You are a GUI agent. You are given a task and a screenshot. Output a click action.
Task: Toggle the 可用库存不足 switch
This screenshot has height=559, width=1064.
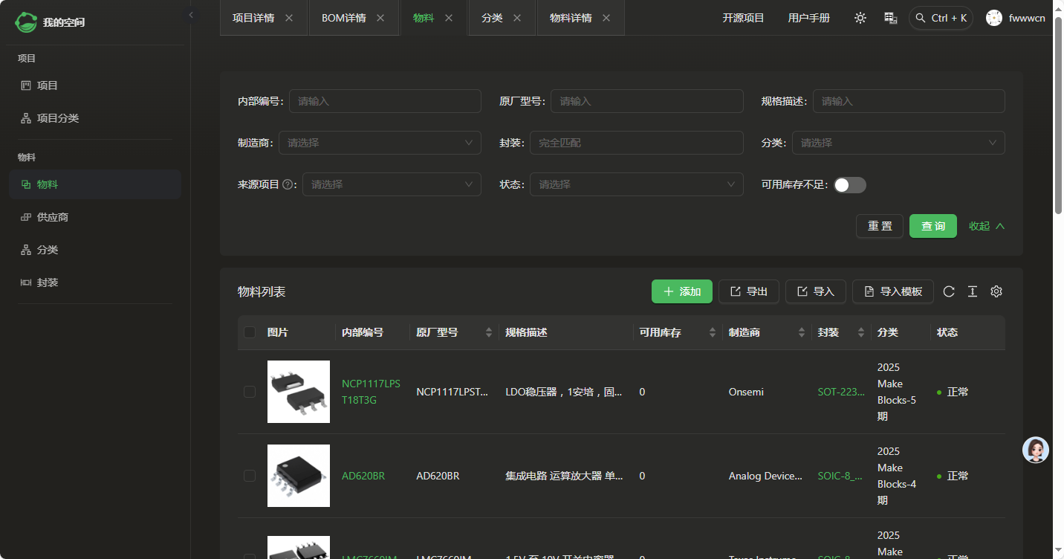point(849,185)
